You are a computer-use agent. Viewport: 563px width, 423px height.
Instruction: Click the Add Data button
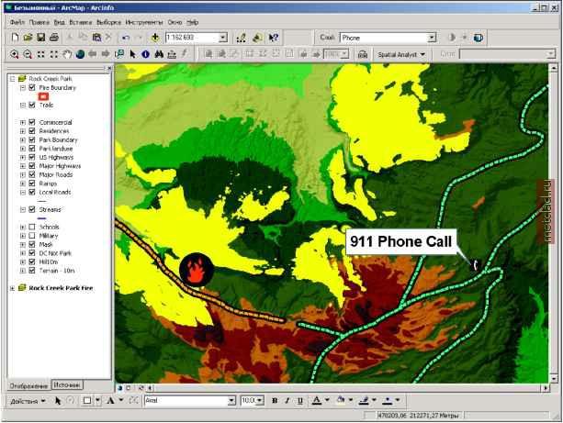[154, 38]
